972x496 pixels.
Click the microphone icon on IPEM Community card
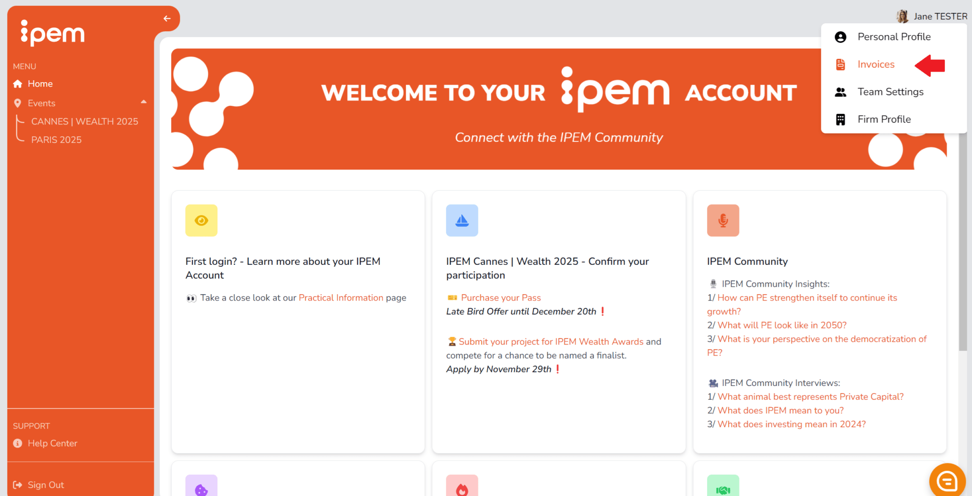pyautogui.click(x=723, y=220)
